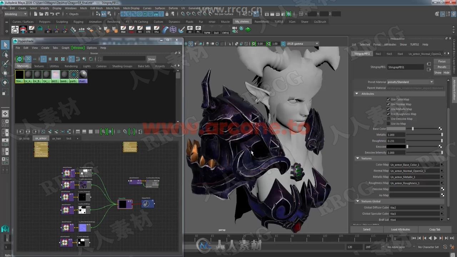Switch to the Textures tab in Hypershade
Image resolution: width=457 pixels, height=257 pixels.
point(39,66)
